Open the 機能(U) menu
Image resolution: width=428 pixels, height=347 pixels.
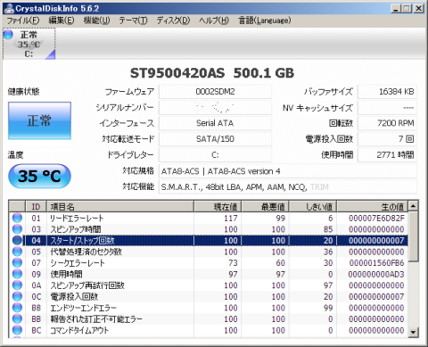96,21
